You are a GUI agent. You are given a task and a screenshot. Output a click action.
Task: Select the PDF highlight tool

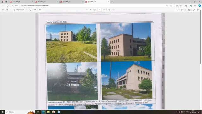(7, 10)
